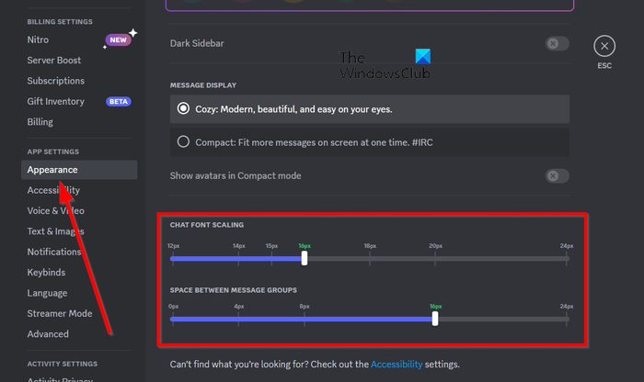Open the Server Boost page

coord(54,61)
